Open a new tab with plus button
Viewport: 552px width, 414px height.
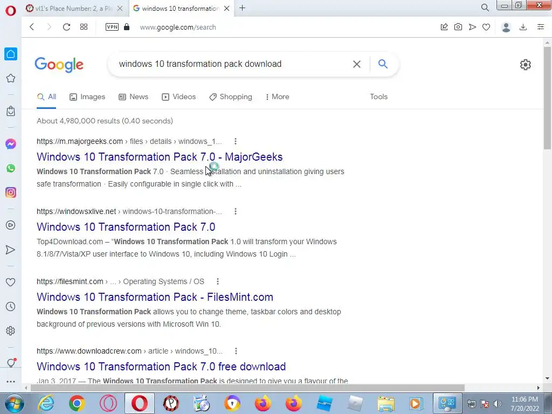[x=242, y=8]
